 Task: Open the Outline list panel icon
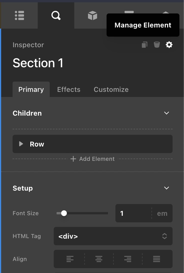click(x=19, y=16)
